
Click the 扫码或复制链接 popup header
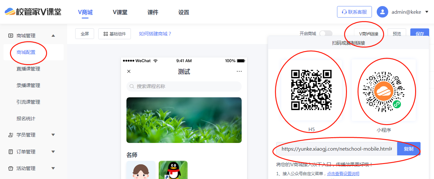click(x=349, y=43)
